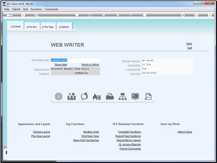Click the question mark help icon
Screen dimensions: 217x163
(23, 15)
